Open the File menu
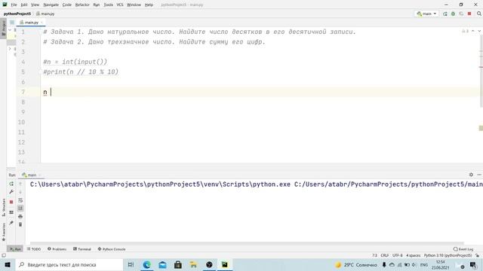This screenshot has height=271, width=483. pos(14,5)
